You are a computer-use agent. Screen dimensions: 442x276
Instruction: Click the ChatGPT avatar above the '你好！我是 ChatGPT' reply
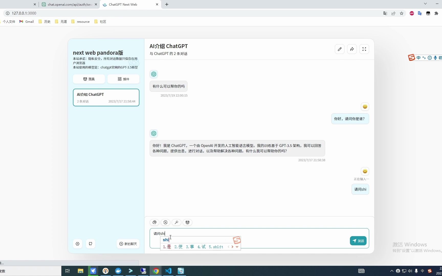[x=154, y=133]
